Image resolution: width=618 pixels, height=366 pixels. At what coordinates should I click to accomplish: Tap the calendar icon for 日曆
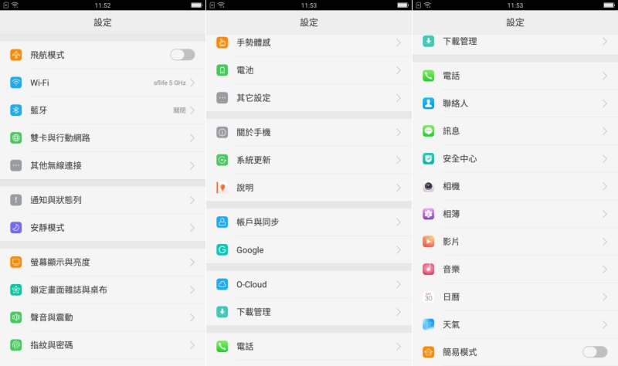pos(429,297)
